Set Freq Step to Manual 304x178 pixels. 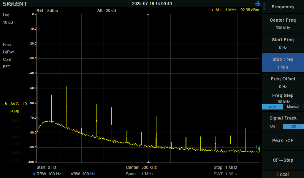click(x=293, y=107)
